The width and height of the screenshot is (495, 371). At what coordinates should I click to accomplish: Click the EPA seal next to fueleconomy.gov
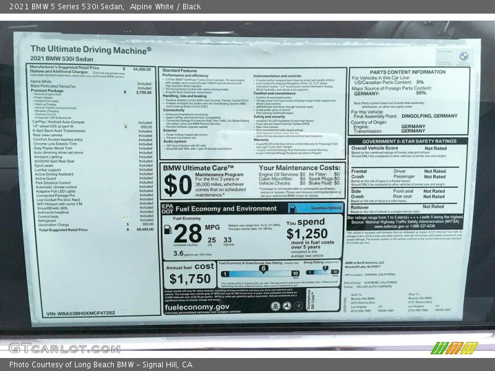pyautogui.click(x=275, y=307)
